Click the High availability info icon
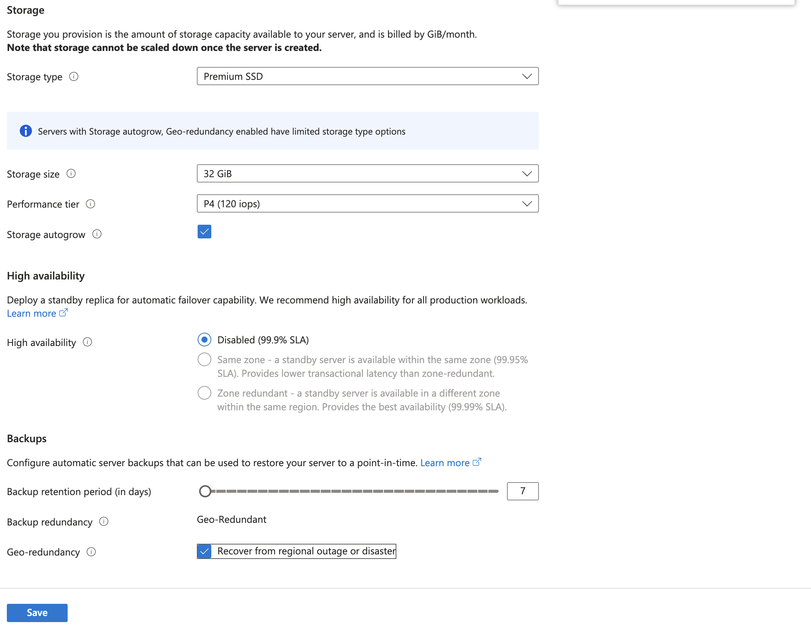This screenshot has width=811, height=635. 87,342
